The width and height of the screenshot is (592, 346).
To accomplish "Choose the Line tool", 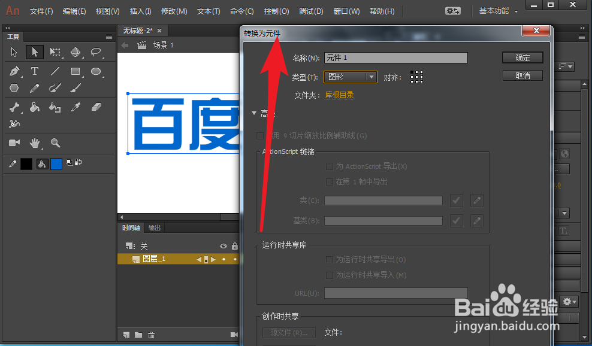I will (55, 71).
